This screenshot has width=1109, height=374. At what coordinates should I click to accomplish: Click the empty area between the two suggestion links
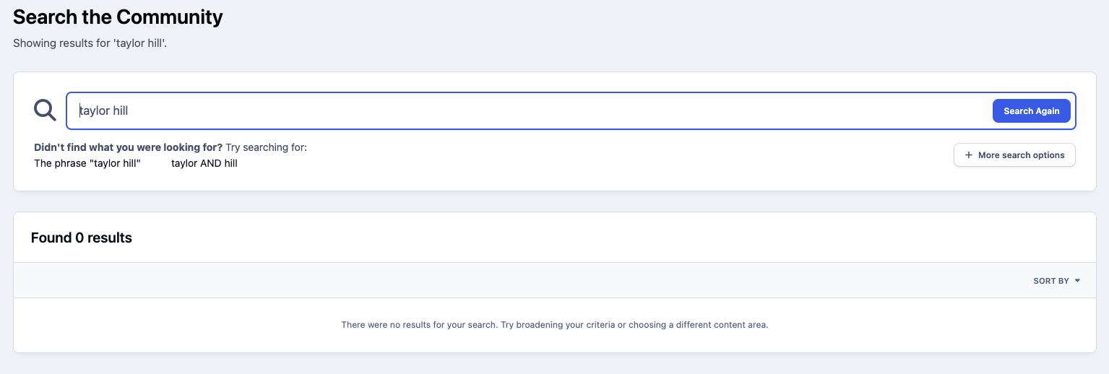156,163
